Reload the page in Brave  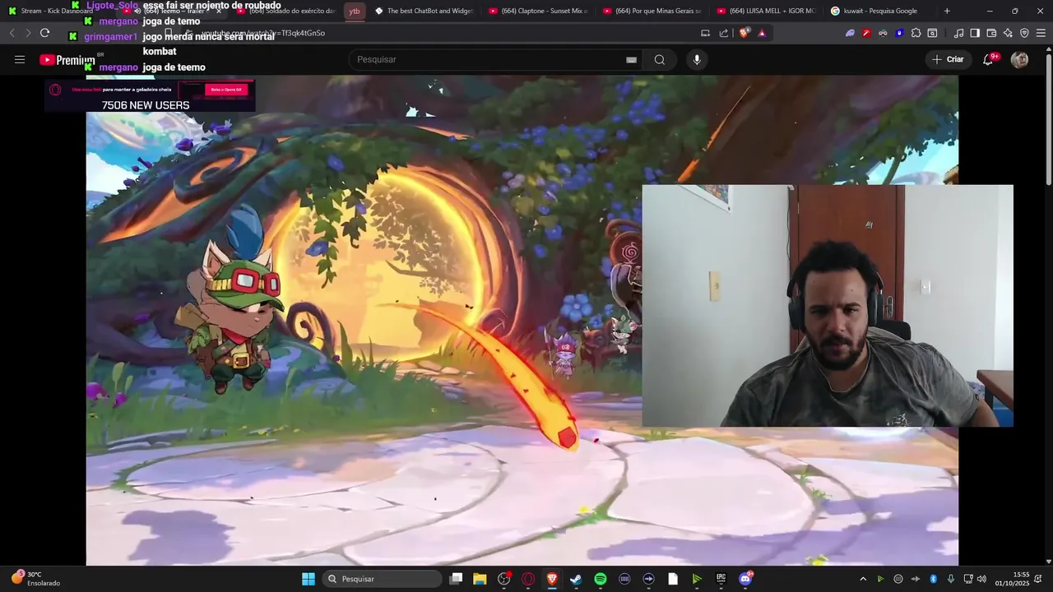[44, 33]
